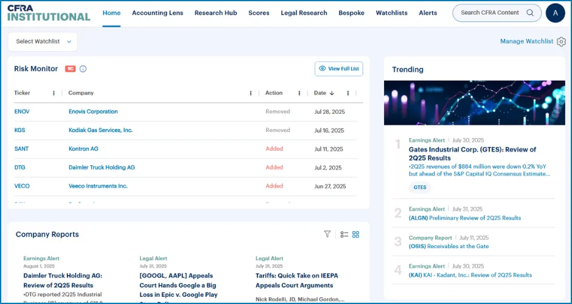Screen dimensions: 572x304
Task: Click Added status in the Veeco row
Action: tap(274, 186)
